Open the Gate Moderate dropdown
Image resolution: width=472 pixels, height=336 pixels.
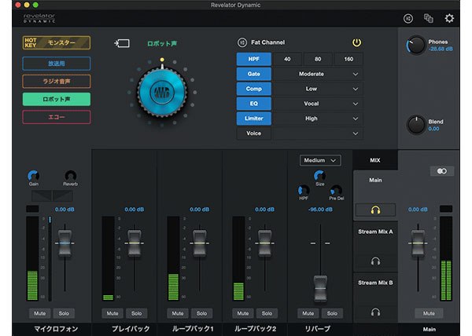click(x=318, y=74)
